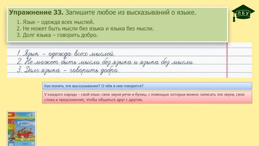
Task: Click printed line '1. Язык – одежда всех мыслей.'
Action: pyautogui.click(x=55, y=22)
